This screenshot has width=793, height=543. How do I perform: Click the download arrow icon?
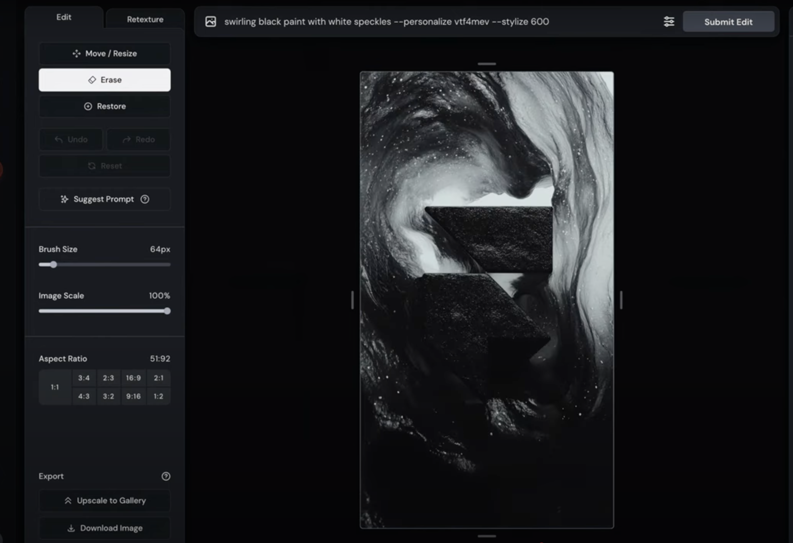click(71, 528)
